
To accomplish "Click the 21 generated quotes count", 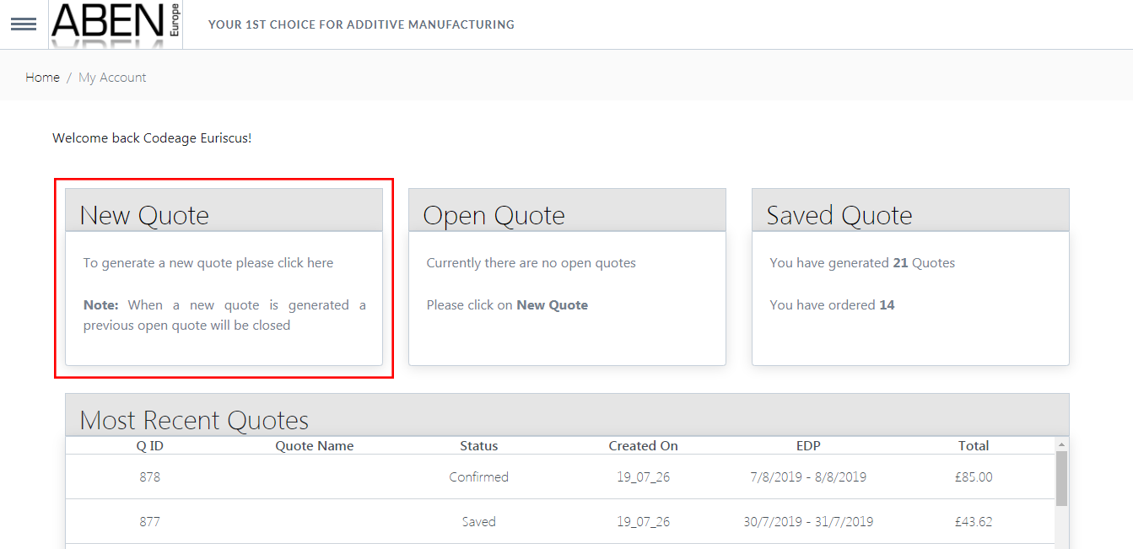I will [900, 263].
